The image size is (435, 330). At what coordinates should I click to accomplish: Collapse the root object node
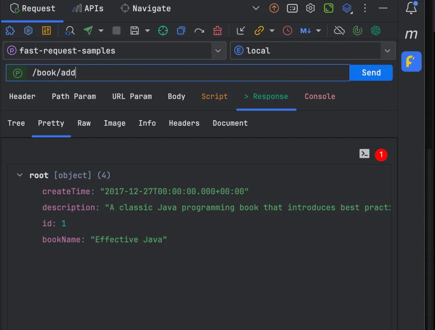20,175
